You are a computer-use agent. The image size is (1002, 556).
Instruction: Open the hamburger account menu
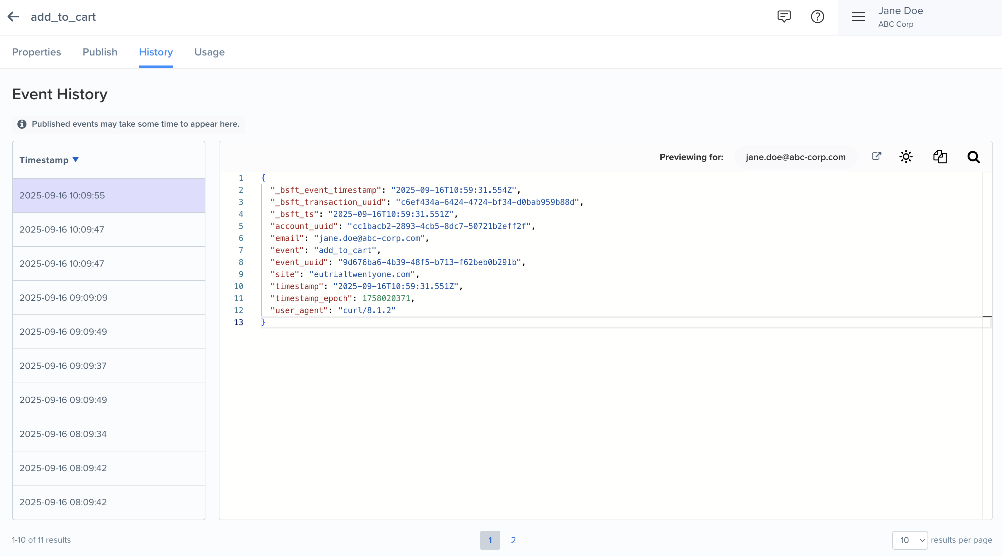[x=858, y=16]
